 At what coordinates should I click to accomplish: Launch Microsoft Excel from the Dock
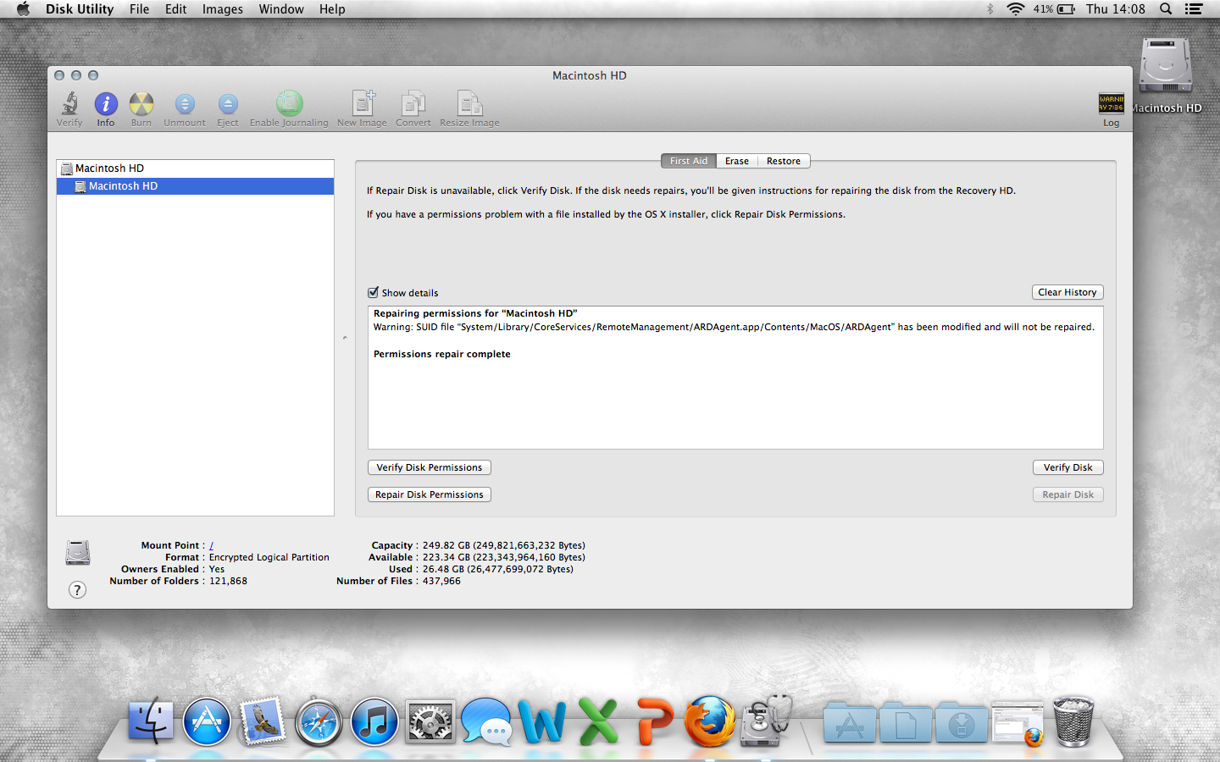(598, 722)
